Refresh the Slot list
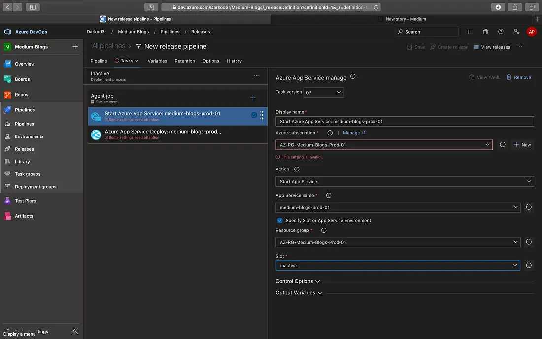This screenshot has width=542, height=339. coord(529,266)
